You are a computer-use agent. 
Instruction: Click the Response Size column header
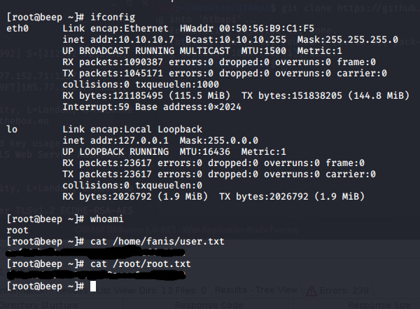(388, 304)
